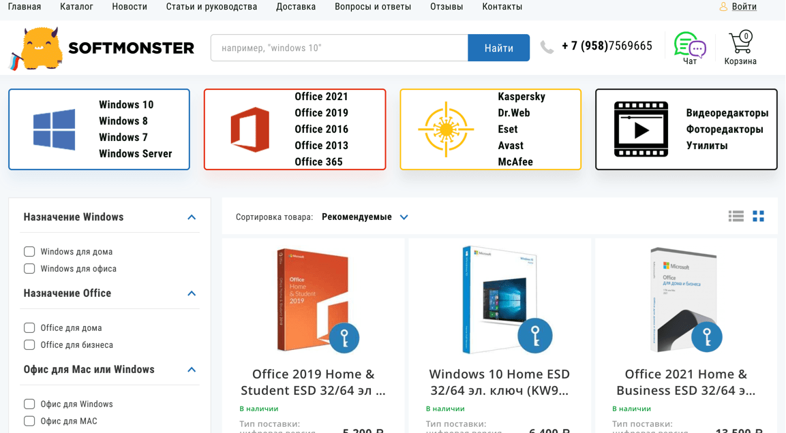Click the Windows logo in blue category card
Screen dimensions: 786x433
click(54, 129)
